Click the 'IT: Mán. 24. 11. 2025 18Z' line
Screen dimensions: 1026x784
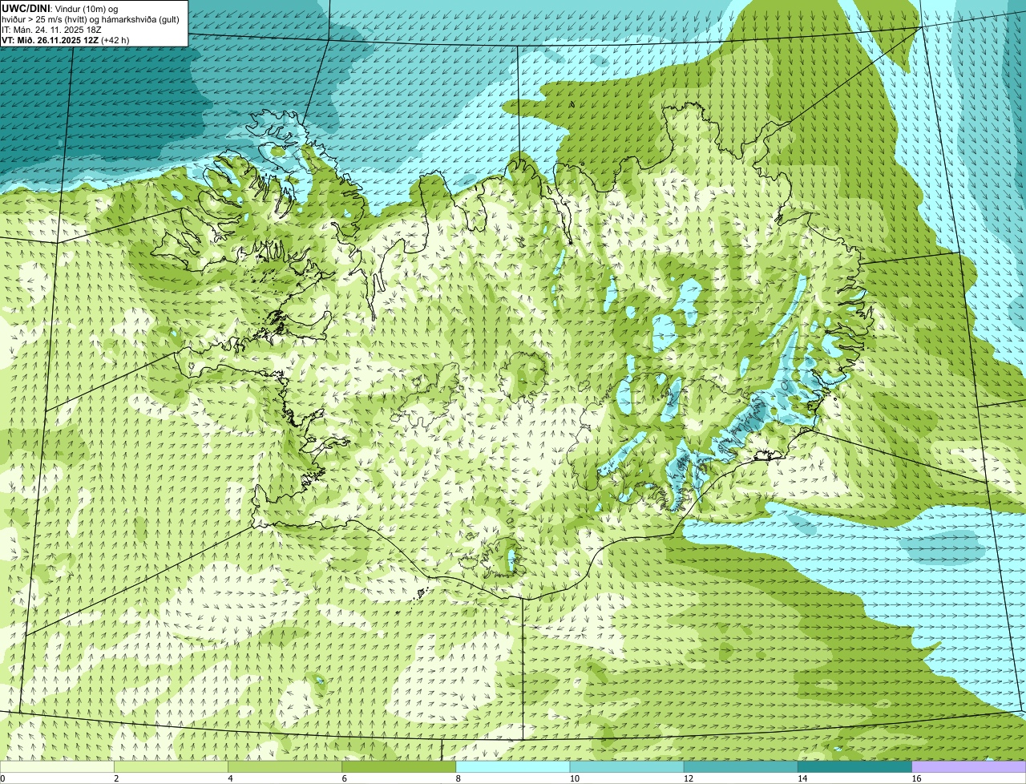[x=52, y=30]
